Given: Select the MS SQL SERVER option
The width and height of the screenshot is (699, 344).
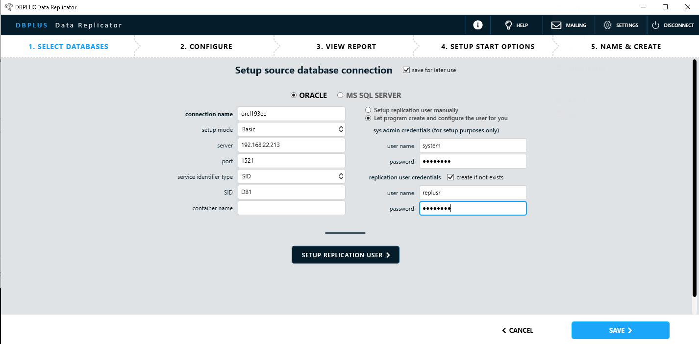Looking at the screenshot, I should click(x=340, y=95).
